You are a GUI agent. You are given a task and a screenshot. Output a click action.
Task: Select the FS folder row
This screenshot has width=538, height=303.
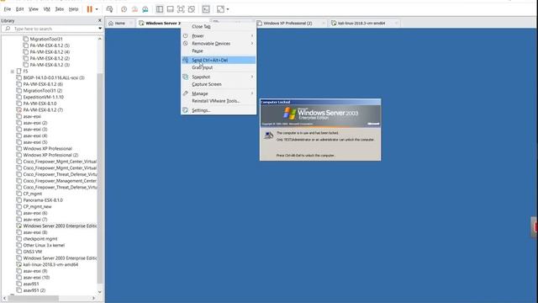click(x=25, y=72)
